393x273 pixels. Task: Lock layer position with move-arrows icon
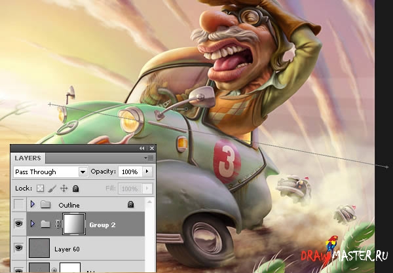click(64, 189)
